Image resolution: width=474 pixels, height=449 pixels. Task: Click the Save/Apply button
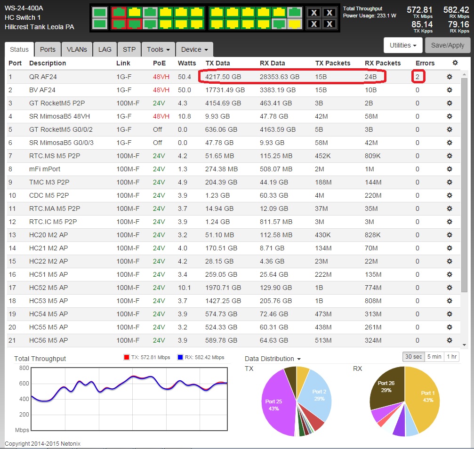coord(448,46)
